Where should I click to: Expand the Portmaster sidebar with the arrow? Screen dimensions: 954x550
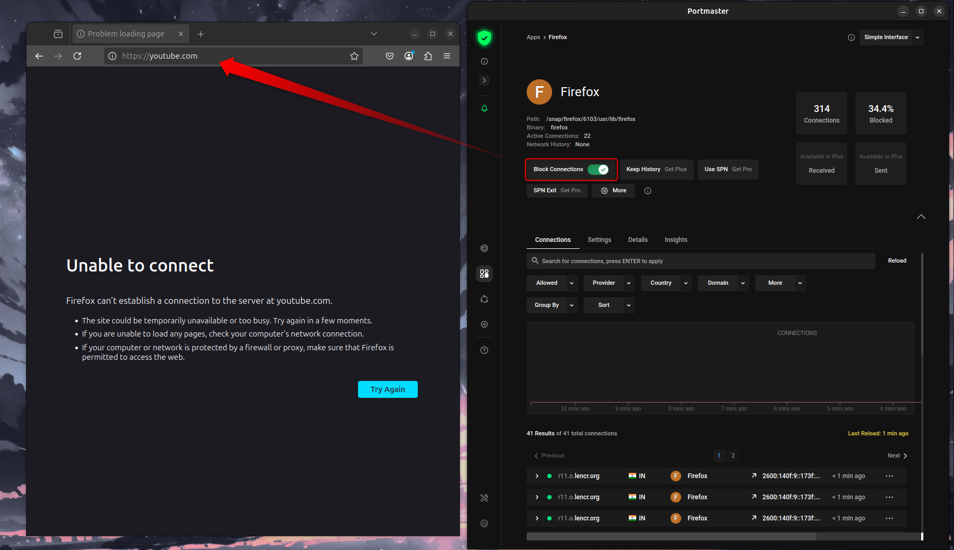(484, 80)
